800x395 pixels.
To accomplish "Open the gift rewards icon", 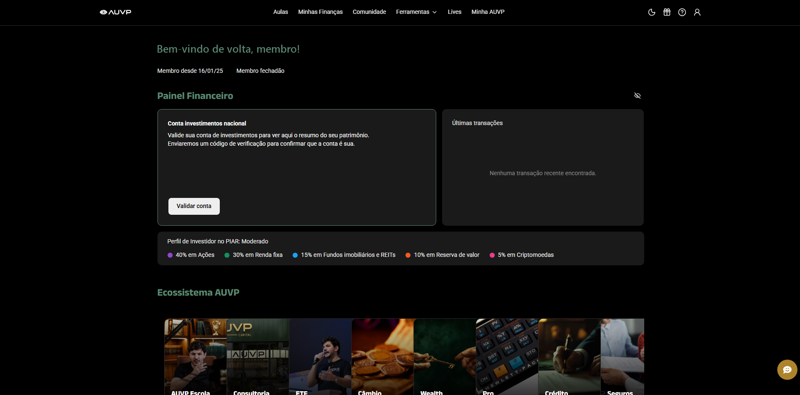I will pos(667,12).
